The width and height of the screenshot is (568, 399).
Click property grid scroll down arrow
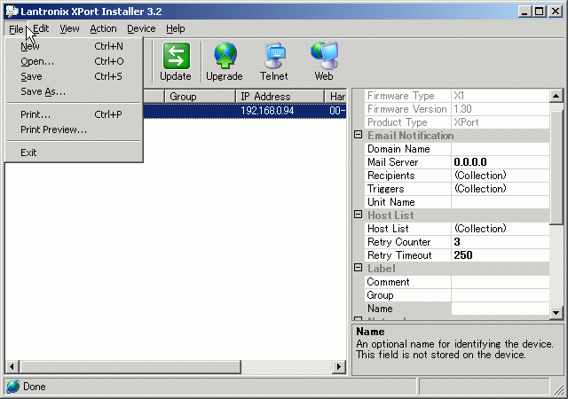pyautogui.click(x=556, y=312)
